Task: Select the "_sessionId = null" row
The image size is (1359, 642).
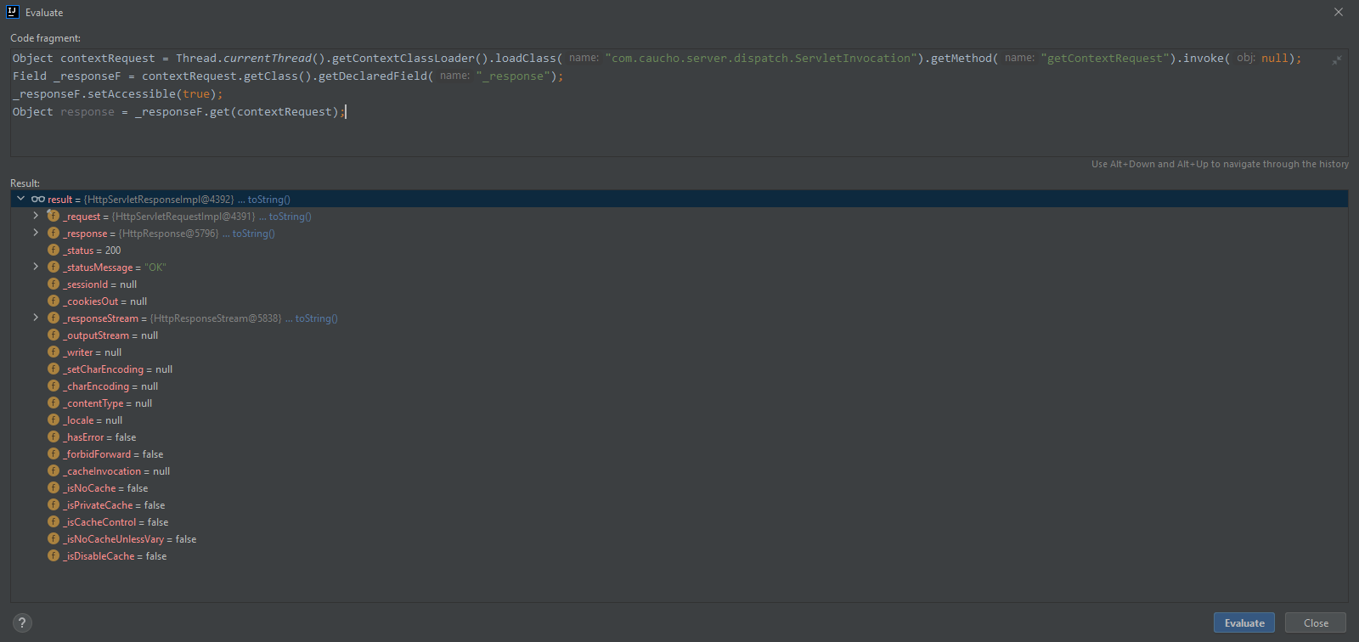Action: pyautogui.click(x=679, y=284)
